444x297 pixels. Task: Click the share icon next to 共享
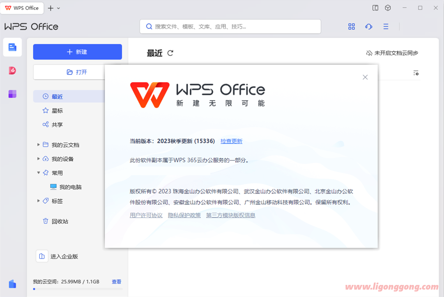coord(46,124)
